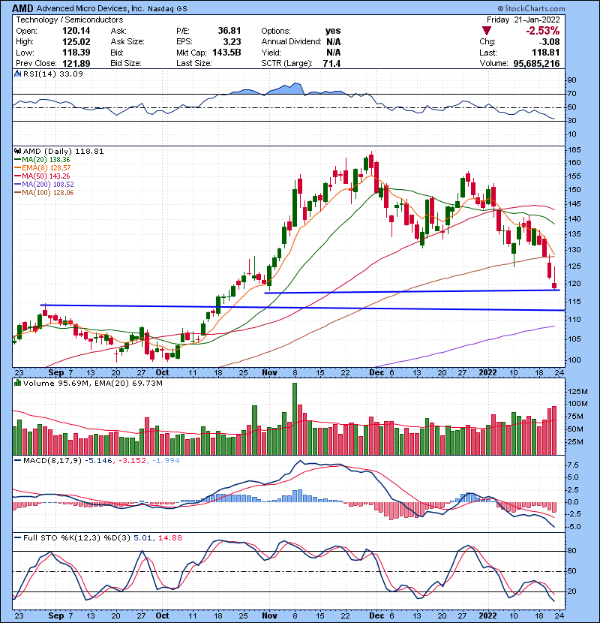
Task: Click the 165 price scale label
Action: (574, 150)
